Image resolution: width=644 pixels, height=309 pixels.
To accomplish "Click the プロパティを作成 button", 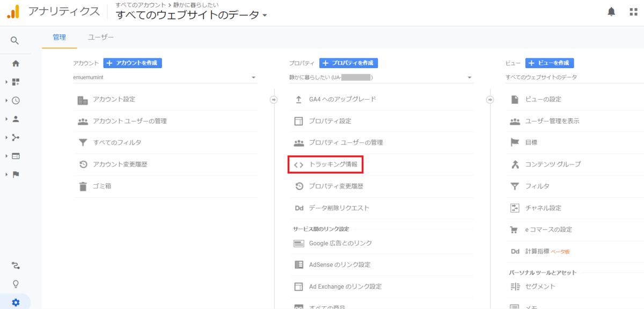I will click(x=349, y=63).
